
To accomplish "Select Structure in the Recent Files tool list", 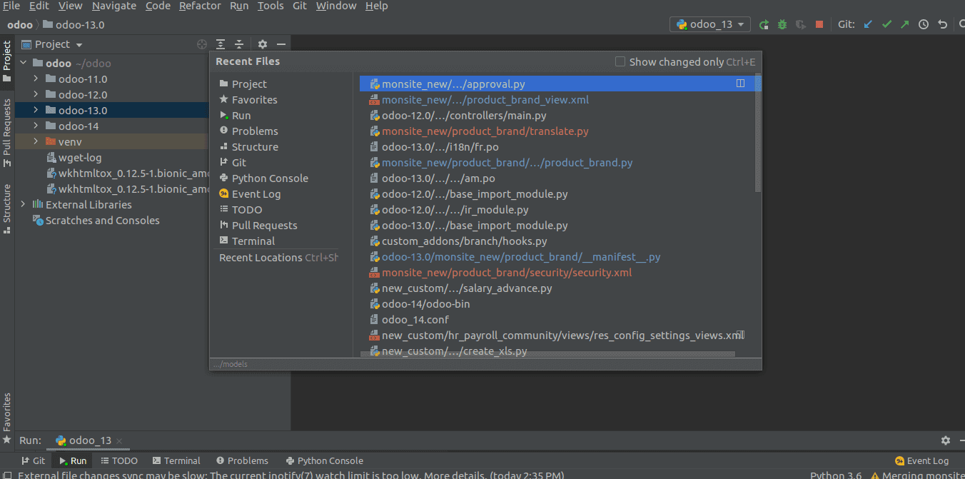I will [255, 146].
